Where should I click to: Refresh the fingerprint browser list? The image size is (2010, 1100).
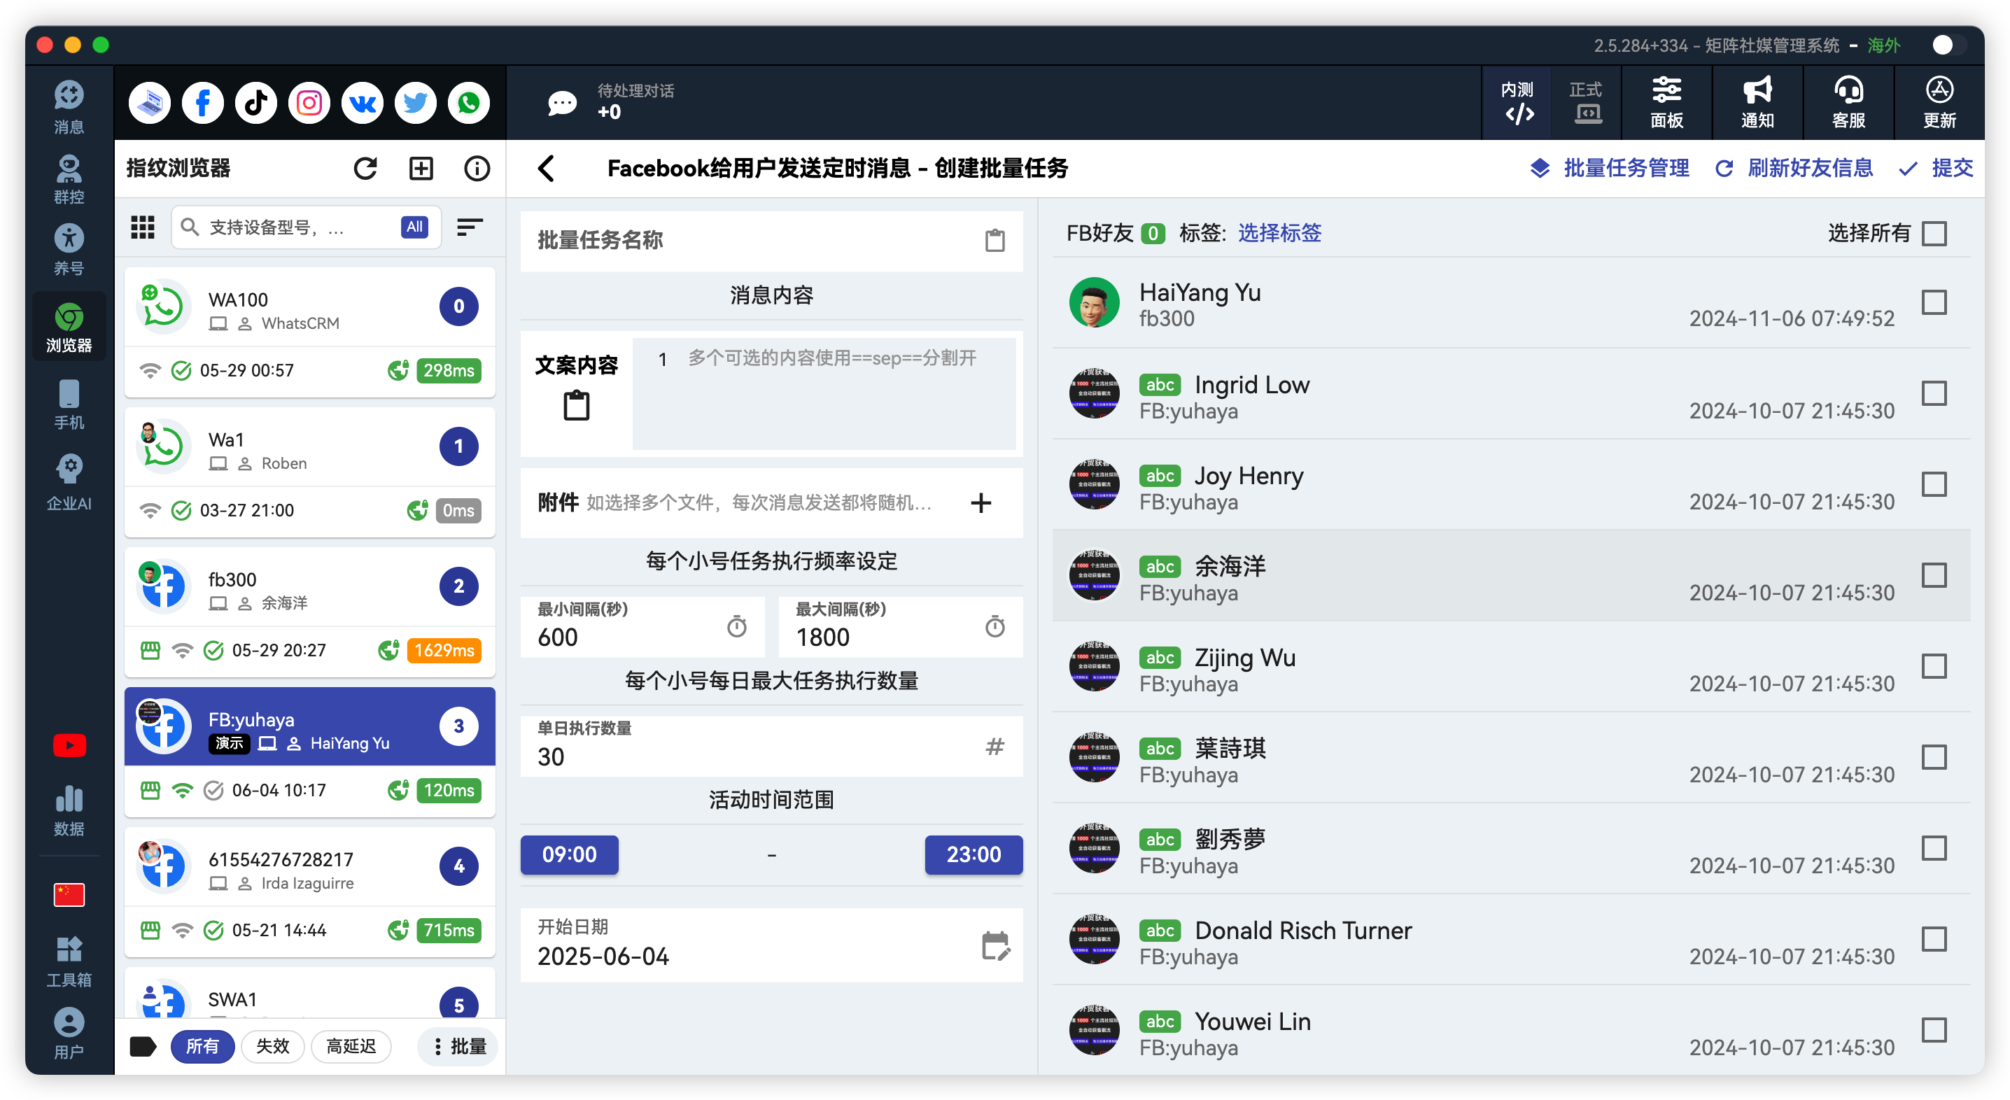(x=365, y=169)
